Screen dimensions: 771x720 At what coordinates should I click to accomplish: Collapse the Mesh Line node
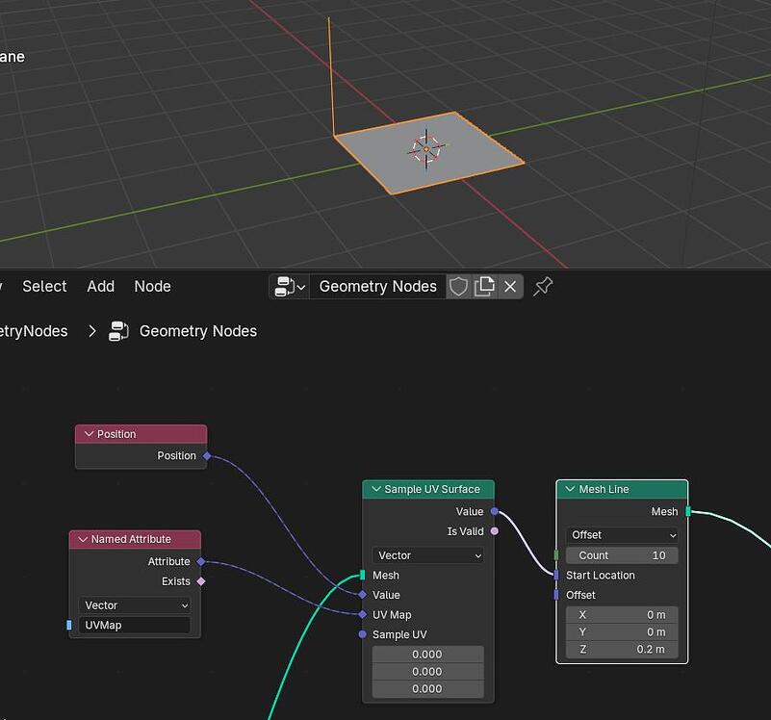[x=571, y=489]
